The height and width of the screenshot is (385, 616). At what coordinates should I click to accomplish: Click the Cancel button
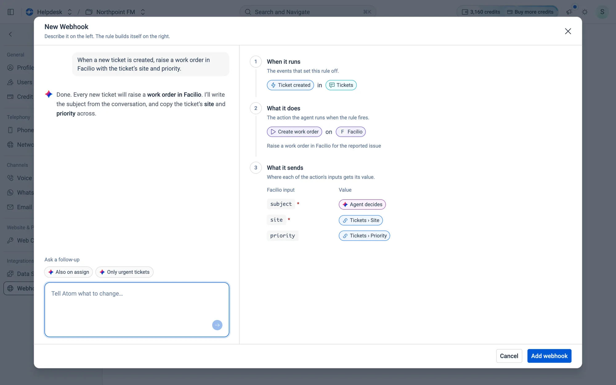coord(509,356)
